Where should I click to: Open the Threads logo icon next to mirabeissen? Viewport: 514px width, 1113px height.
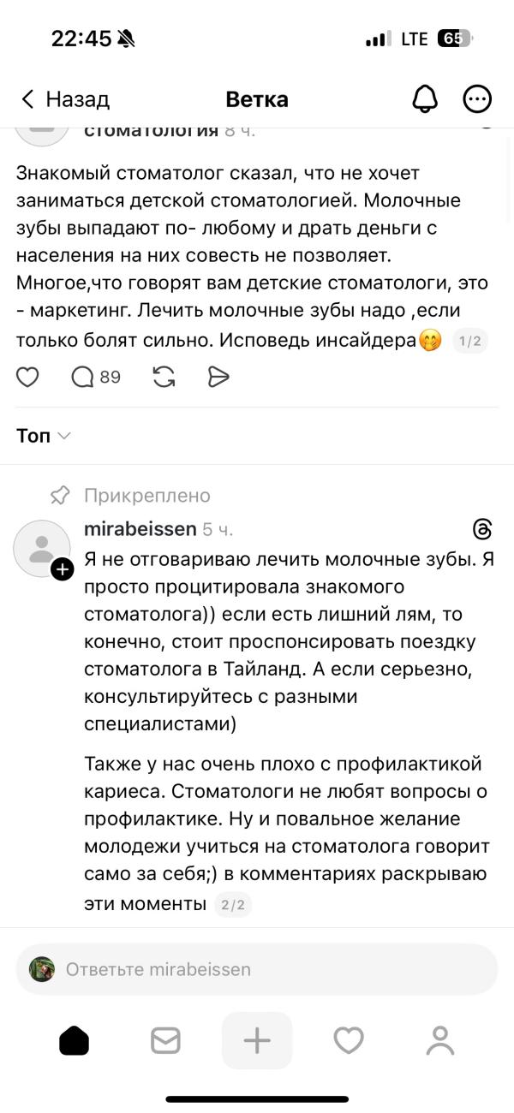coord(482,530)
